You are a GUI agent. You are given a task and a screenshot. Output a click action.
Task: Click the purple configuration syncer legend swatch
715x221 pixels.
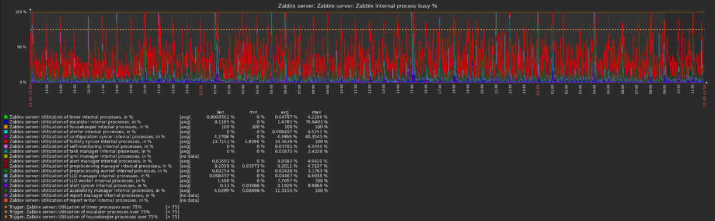pyautogui.click(x=5, y=136)
